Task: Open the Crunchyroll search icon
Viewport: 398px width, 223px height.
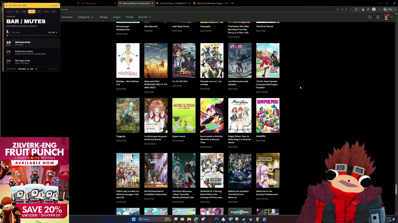Action: 370,17
